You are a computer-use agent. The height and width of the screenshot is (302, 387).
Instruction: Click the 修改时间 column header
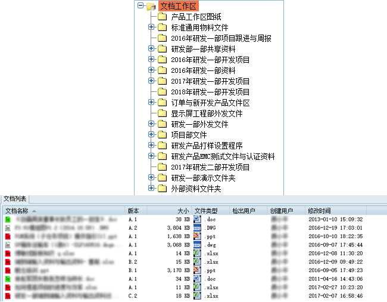click(x=320, y=211)
